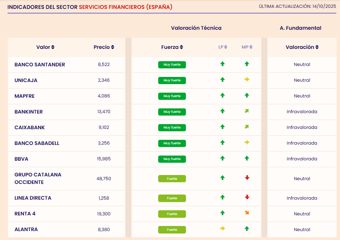Open BANCO SANTANDER stock link

click(x=40, y=65)
